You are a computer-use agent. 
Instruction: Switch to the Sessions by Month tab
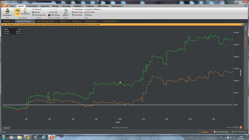[x=110, y=21]
